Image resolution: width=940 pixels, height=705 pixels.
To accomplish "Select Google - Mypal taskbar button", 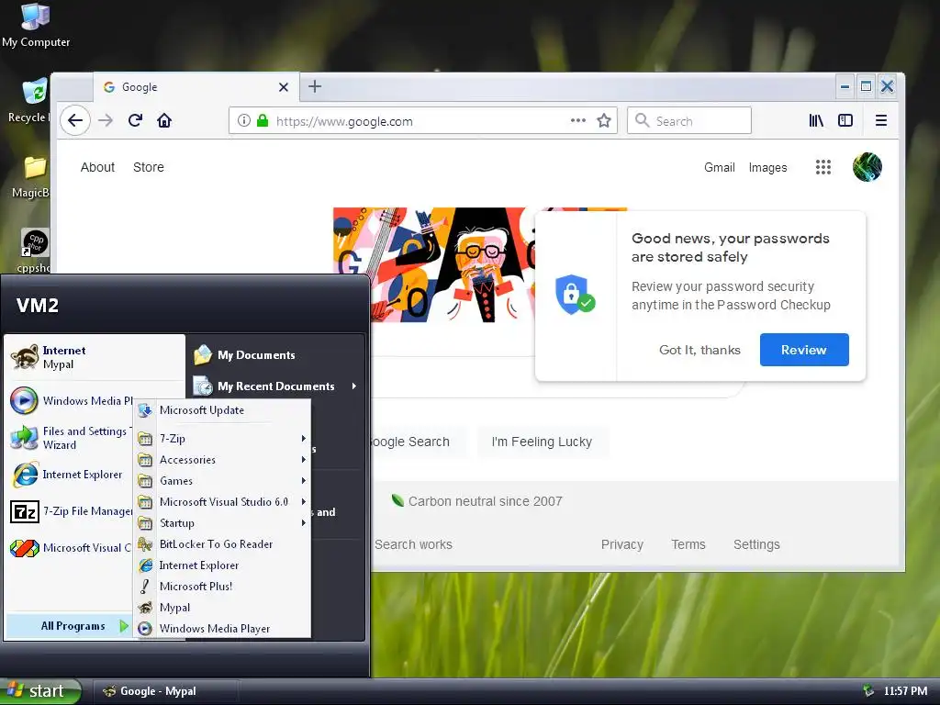I will (166, 691).
